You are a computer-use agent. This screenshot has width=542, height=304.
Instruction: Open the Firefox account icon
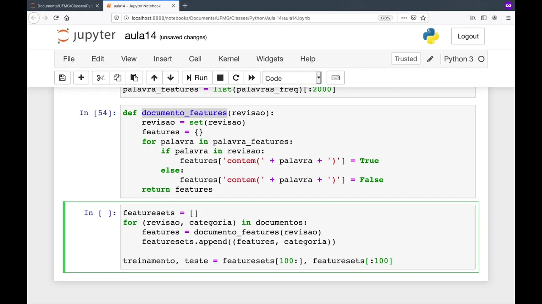click(495, 18)
